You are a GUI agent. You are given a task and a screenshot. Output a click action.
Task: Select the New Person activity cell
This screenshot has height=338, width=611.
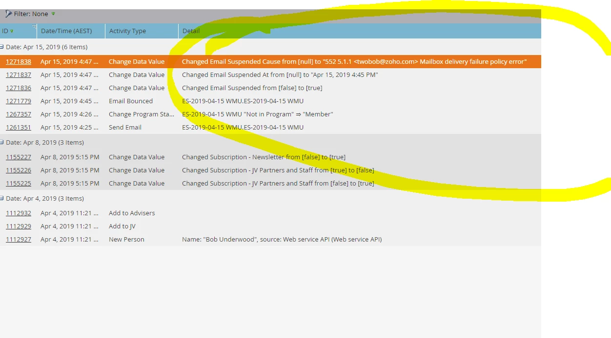[x=126, y=240]
